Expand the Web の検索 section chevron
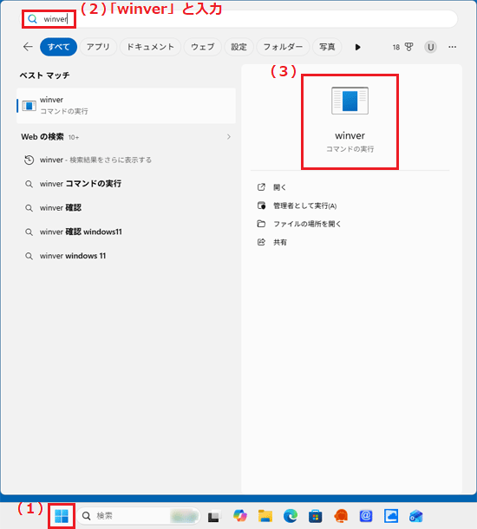Screen dimensions: 477x529 point(229,137)
